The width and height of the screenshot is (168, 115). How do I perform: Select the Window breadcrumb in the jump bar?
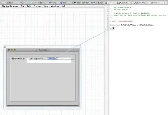tap(22, 3)
